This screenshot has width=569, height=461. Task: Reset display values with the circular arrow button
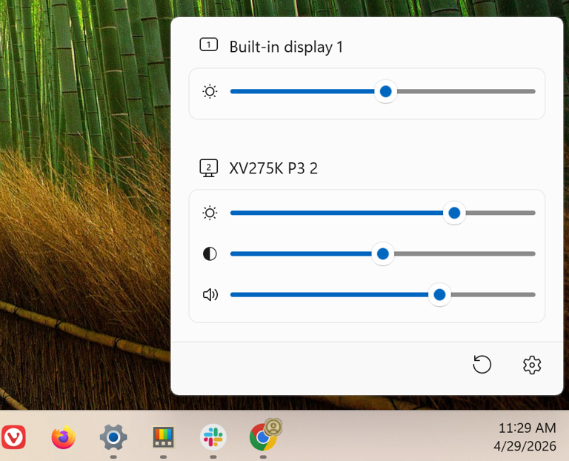click(x=482, y=365)
